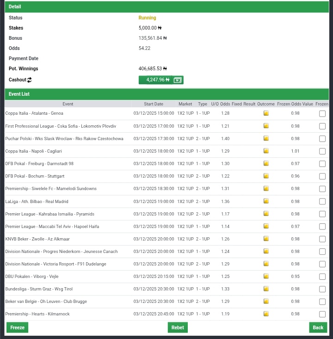Screen dimensions: 333x339
Task: Tick Frozen checkbox for Victoria Rosport - F91 Dudelange
Action: click(322, 264)
